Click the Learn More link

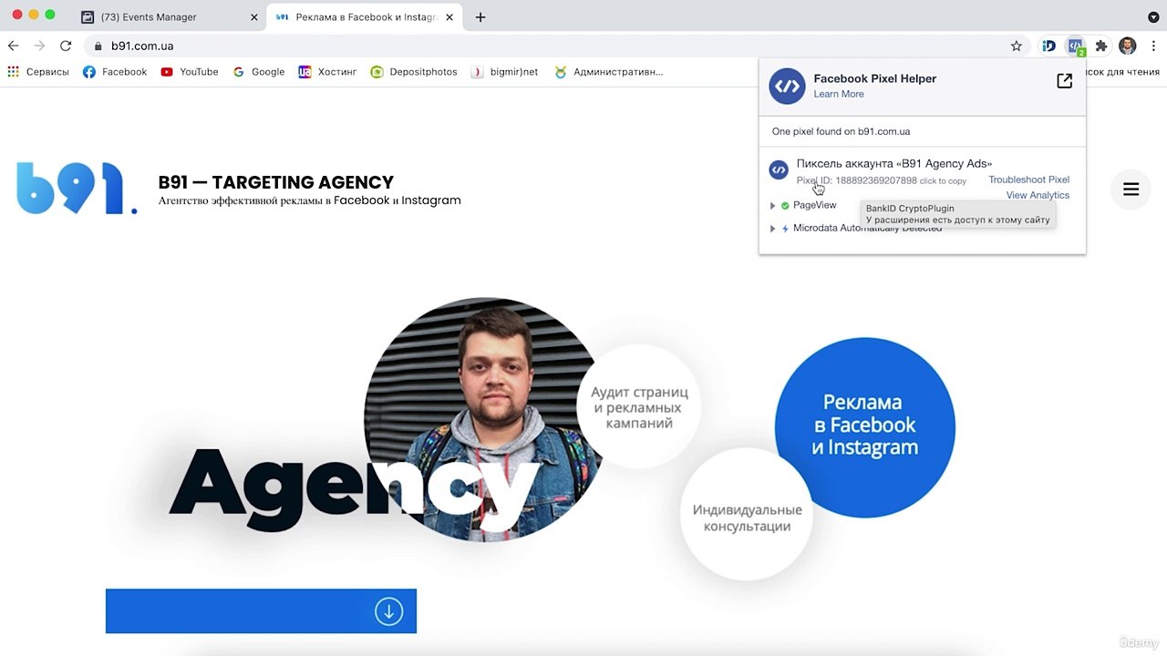click(839, 94)
